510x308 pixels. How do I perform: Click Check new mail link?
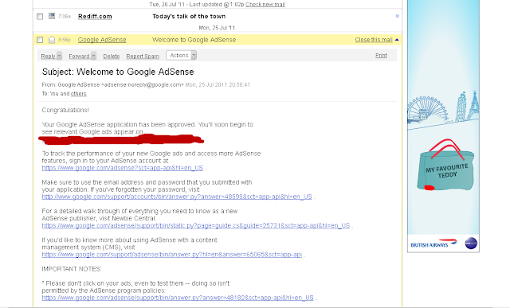point(265,4)
